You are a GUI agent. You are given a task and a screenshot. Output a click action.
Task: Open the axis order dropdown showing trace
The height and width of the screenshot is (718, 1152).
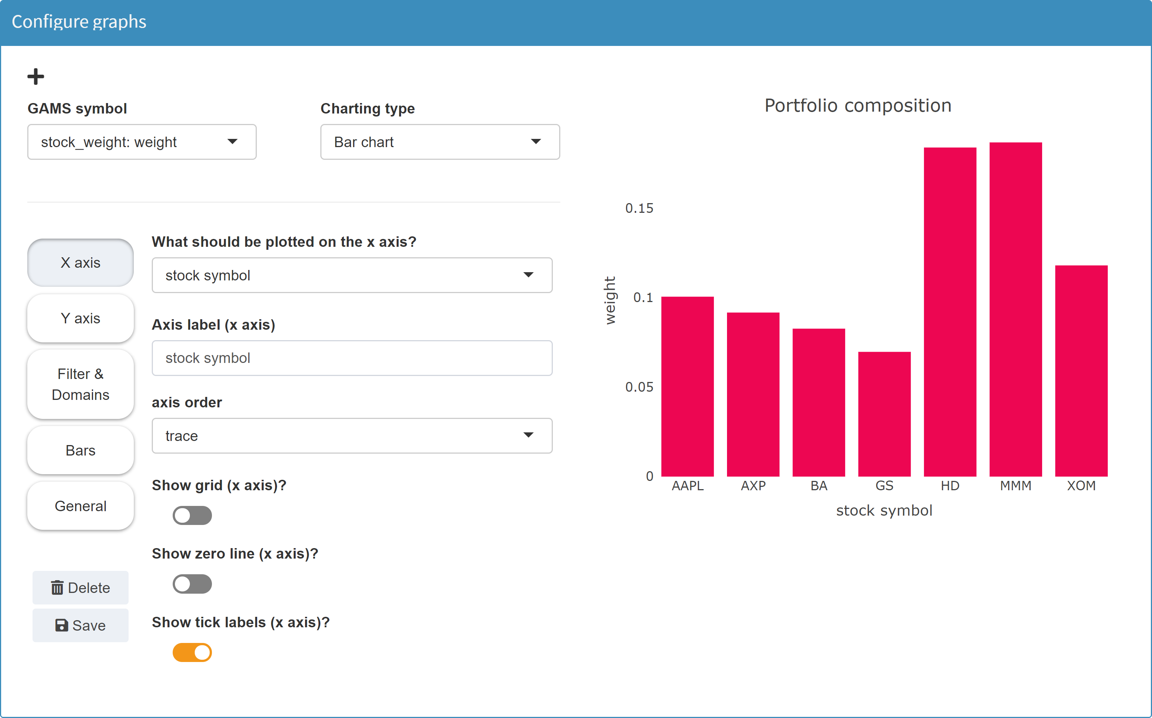tap(352, 435)
